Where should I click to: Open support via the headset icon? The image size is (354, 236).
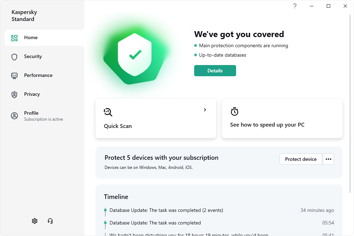pyautogui.click(x=50, y=221)
